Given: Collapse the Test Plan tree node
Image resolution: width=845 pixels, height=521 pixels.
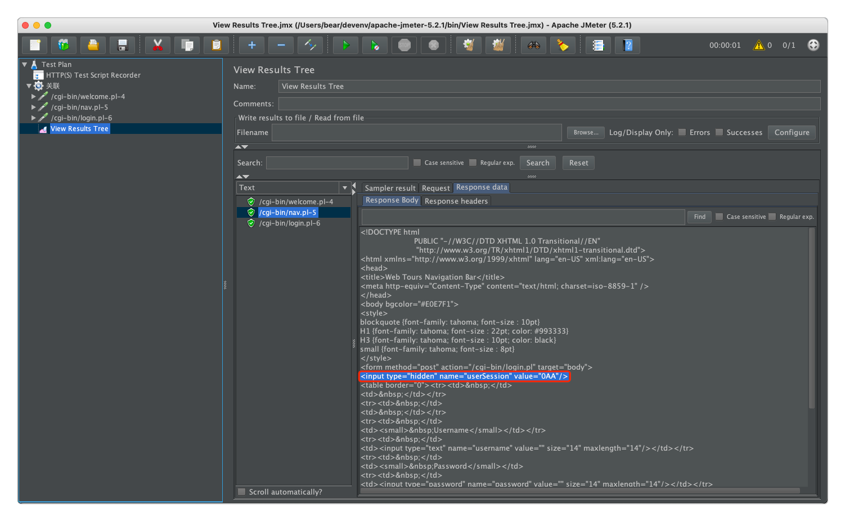Looking at the screenshot, I should click(x=25, y=65).
